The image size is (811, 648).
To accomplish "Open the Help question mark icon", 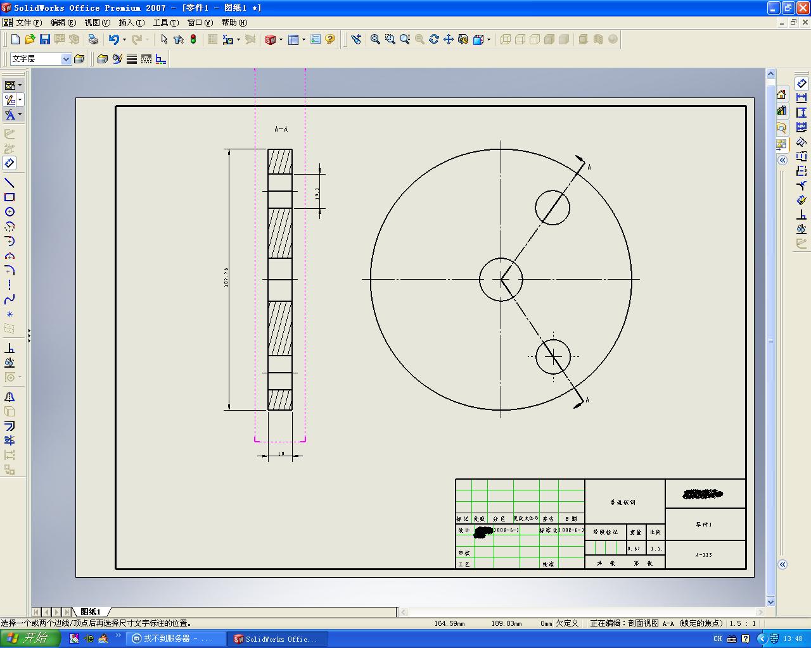I will tap(330, 39).
